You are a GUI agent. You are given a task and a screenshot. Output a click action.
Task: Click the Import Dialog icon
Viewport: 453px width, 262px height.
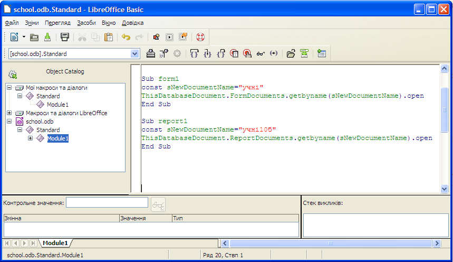click(322, 53)
